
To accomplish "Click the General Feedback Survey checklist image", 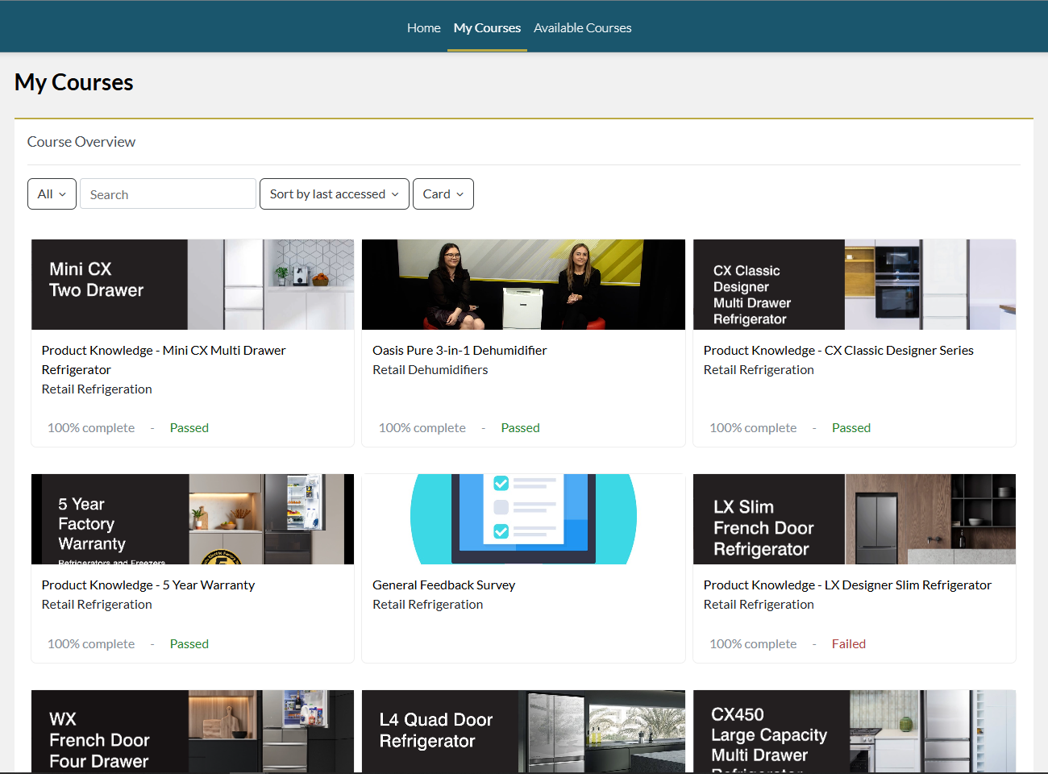I will click(x=523, y=519).
